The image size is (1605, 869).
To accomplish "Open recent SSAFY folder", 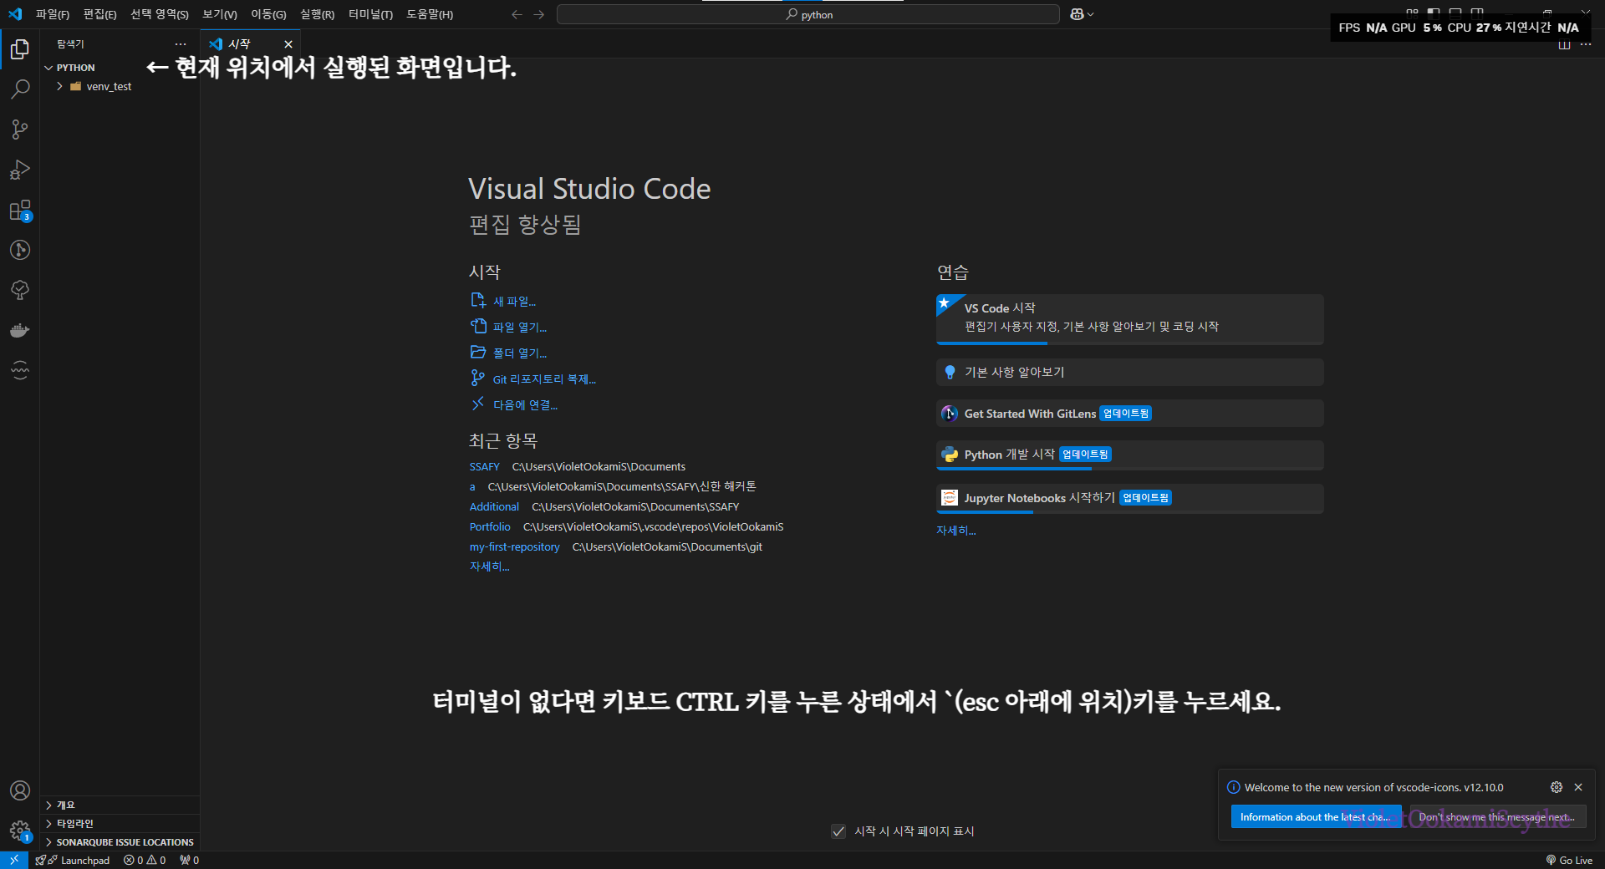I will tap(485, 467).
